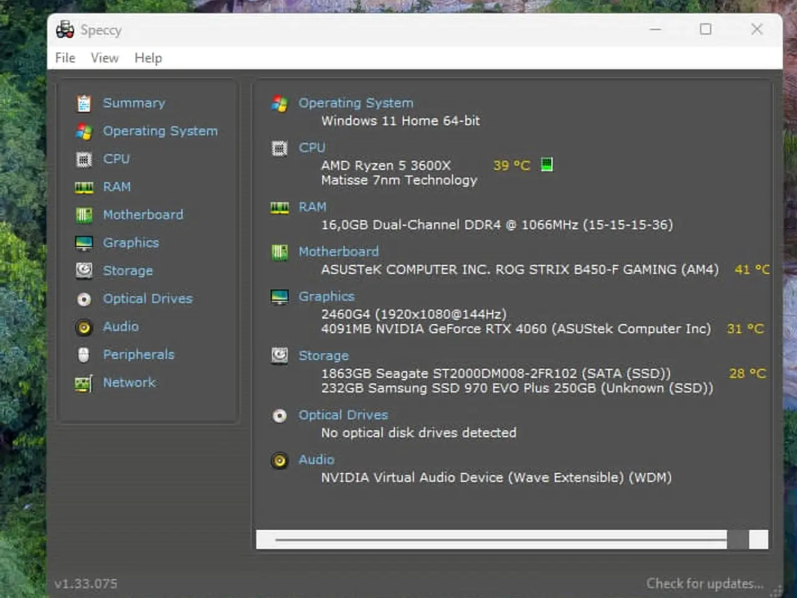Image resolution: width=797 pixels, height=598 pixels.
Task: Select Operating System in the sidebar
Action: [x=160, y=131]
